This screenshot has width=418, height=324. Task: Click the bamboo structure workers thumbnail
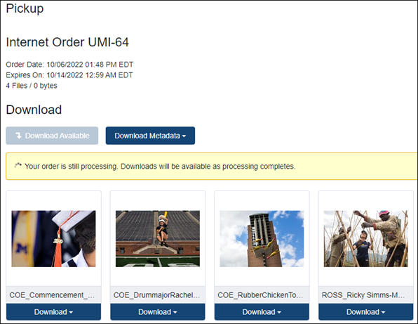click(x=366, y=239)
